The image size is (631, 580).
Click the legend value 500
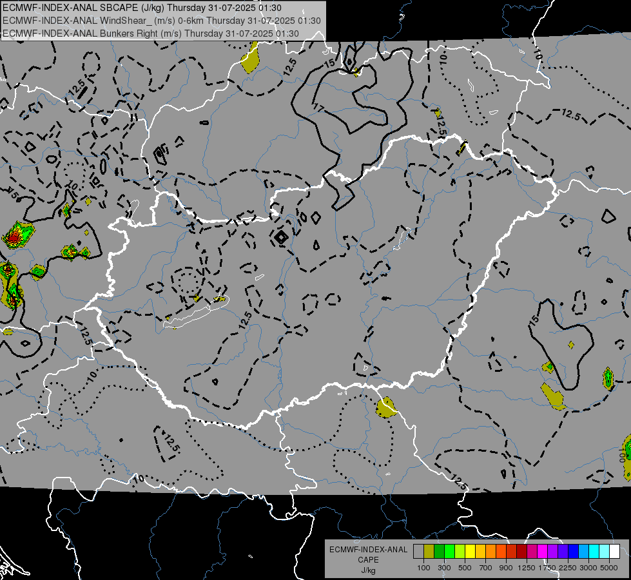(x=465, y=568)
